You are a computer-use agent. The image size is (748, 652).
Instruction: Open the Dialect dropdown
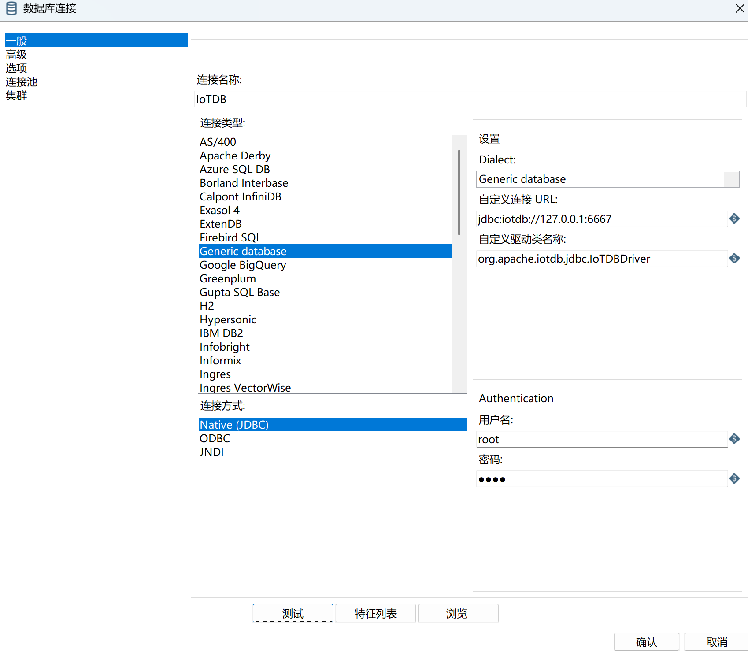pos(608,179)
